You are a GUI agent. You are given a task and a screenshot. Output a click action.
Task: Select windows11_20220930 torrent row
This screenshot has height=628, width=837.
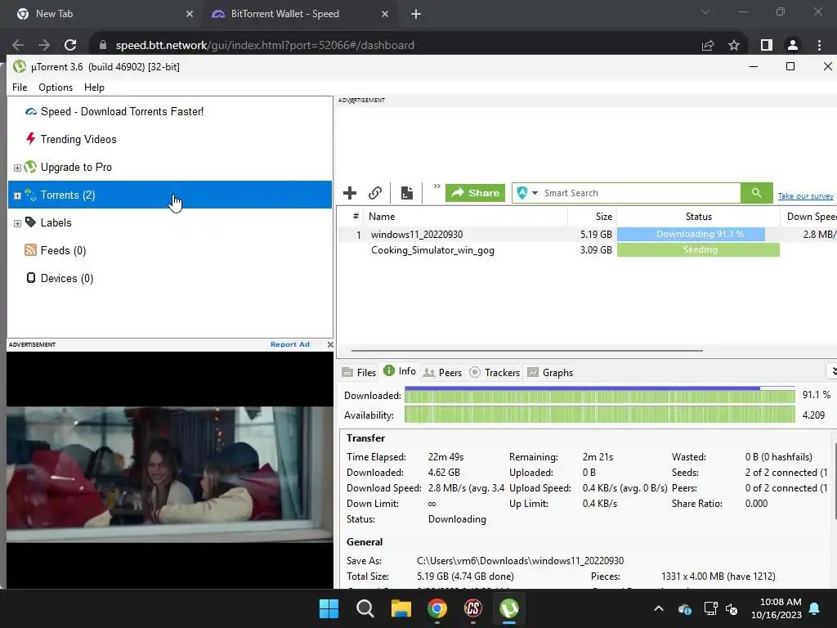pyautogui.click(x=587, y=235)
